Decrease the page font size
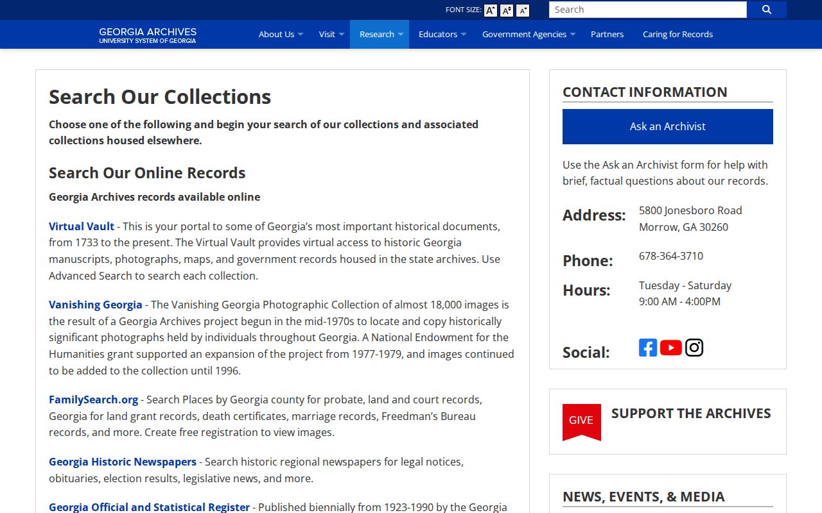This screenshot has height=513, width=822. point(523,10)
